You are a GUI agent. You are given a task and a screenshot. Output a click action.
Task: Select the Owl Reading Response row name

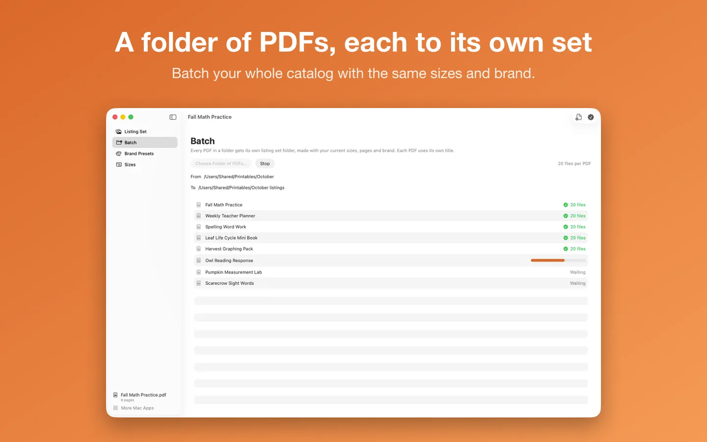pos(229,261)
